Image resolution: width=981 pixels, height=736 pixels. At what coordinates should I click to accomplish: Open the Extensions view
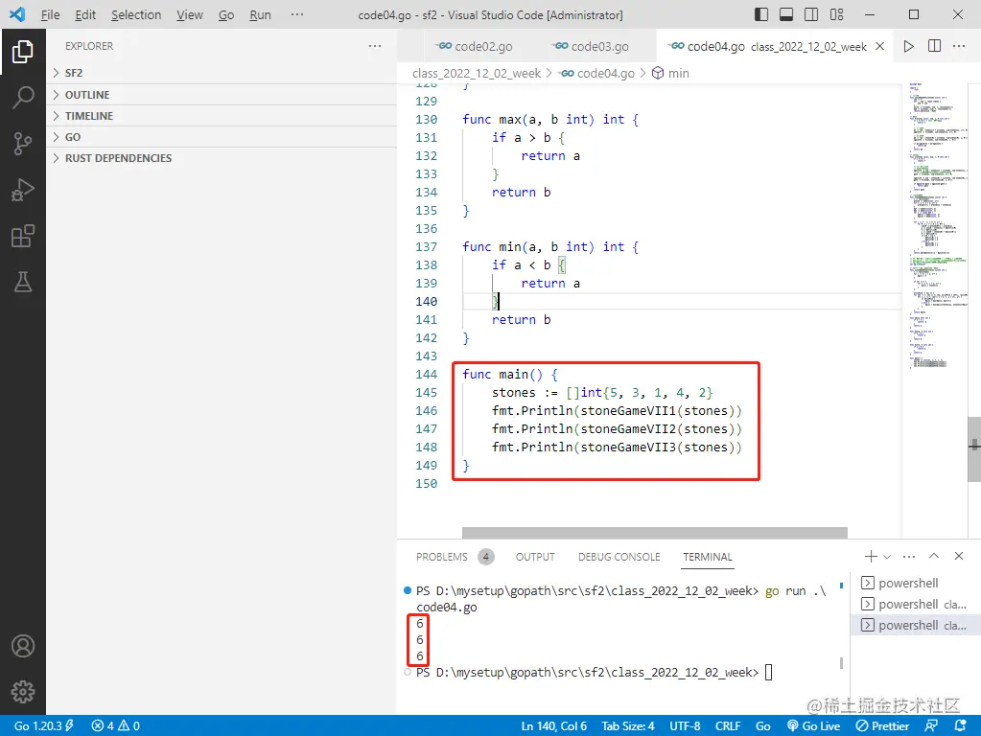(22, 237)
